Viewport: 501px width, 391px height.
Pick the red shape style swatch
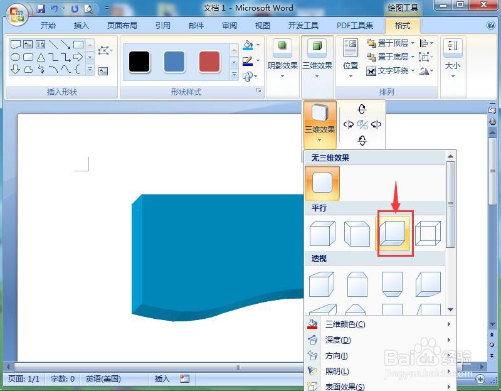point(209,62)
